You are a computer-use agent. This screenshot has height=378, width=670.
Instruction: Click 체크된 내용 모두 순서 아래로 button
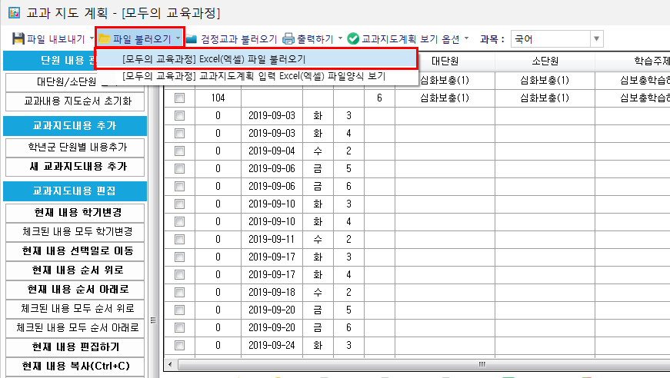(x=75, y=327)
